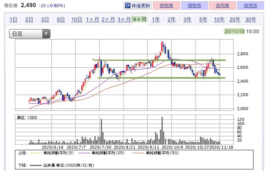Image resolution: width=266 pixels, height=171 pixels.
Task: Click the tall volume bar at 2020/7/30
Action: 101,132
